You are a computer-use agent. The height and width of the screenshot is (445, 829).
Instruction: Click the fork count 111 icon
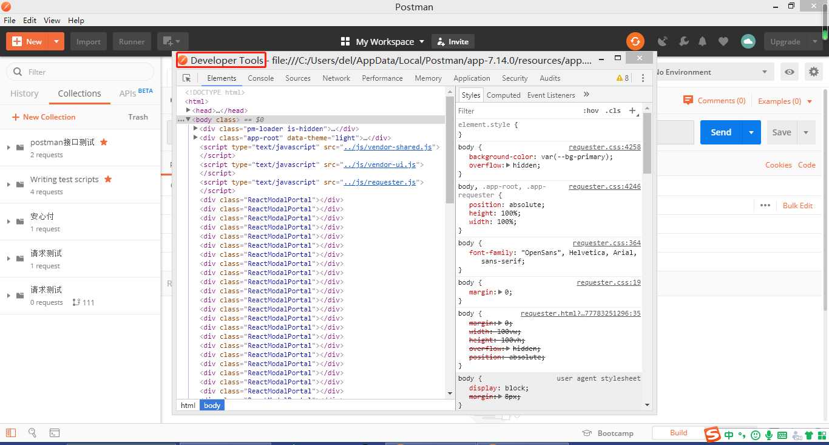click(x=76, y=302)
